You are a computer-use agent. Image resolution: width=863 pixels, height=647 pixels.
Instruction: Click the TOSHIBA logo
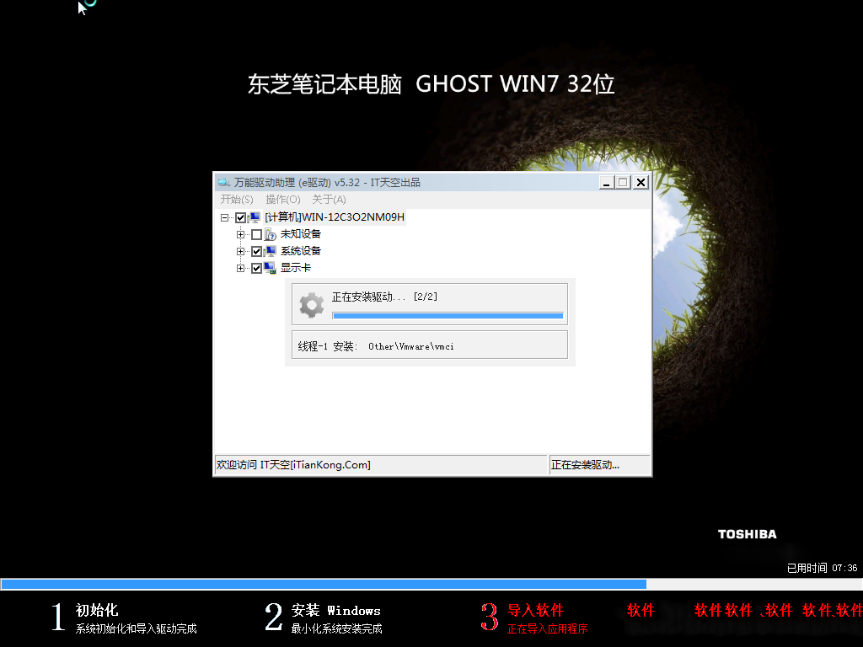pyautogui.click(x=747, y=534)
